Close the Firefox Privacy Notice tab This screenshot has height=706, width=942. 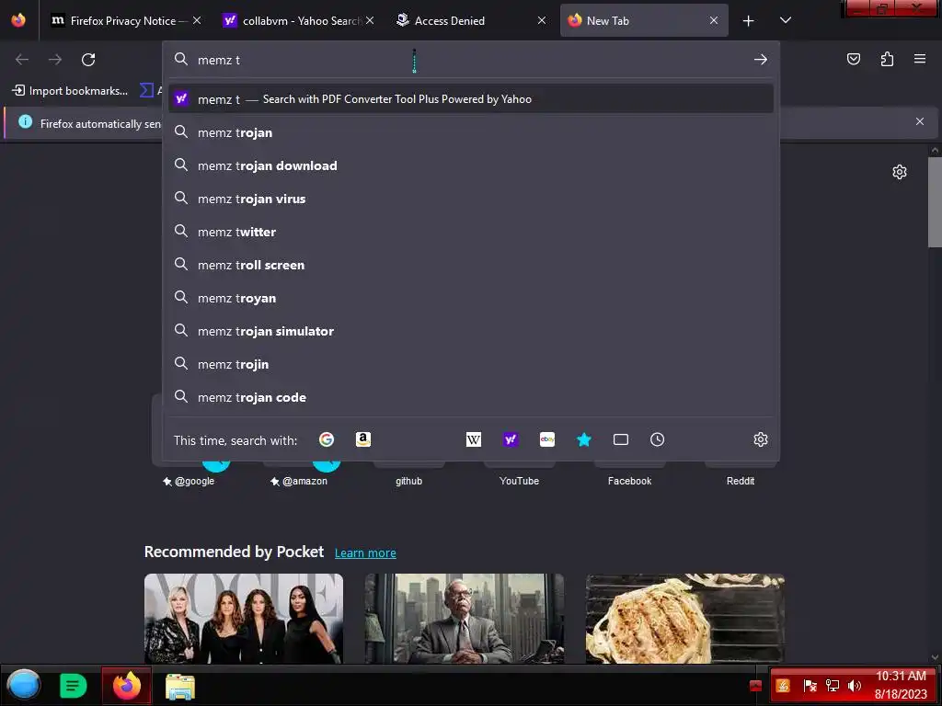[197, 20]
